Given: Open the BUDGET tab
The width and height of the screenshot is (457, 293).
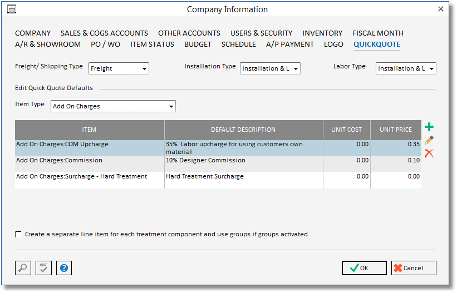Looking at the screenshot, I should 198,44.
